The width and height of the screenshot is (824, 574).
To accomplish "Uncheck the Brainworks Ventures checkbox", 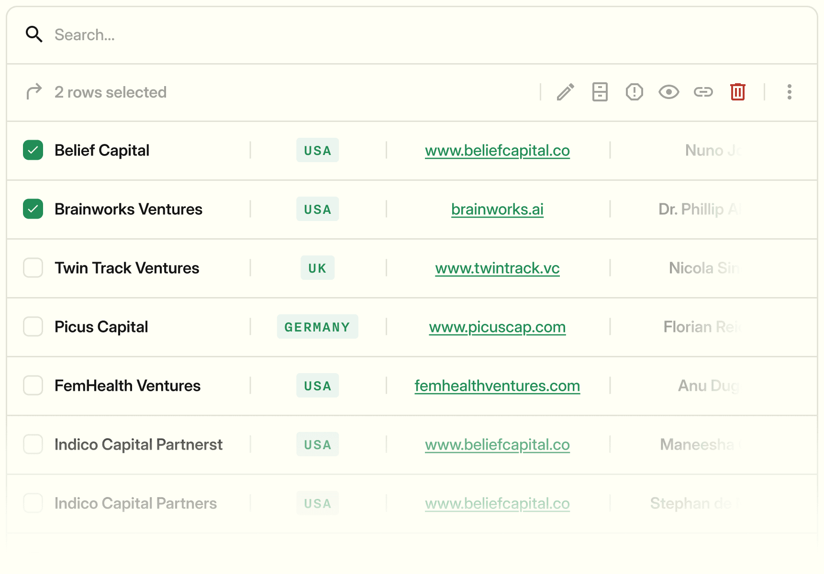I will pyautogui.click(x=33, y=209).
